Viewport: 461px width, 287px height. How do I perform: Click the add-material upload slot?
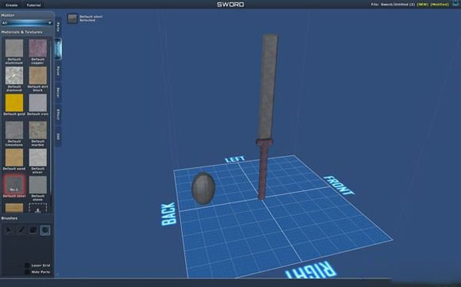click(38, 208)
